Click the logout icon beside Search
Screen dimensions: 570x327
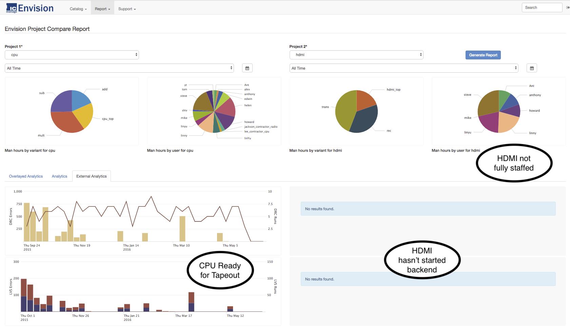tap(568, 7)
